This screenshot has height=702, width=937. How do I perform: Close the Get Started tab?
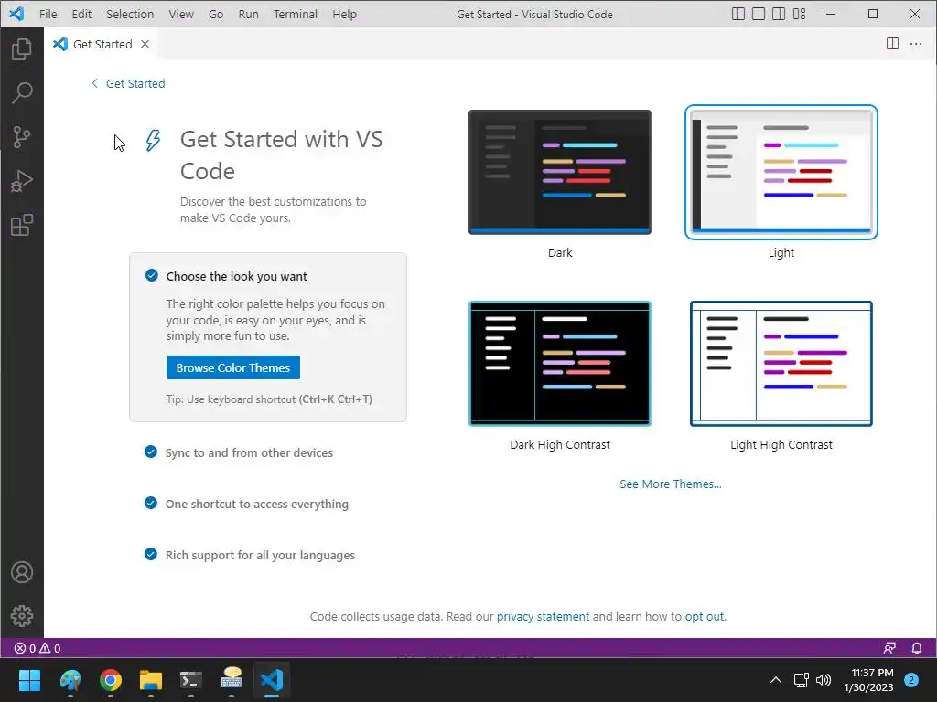click(x=145, y=44)
